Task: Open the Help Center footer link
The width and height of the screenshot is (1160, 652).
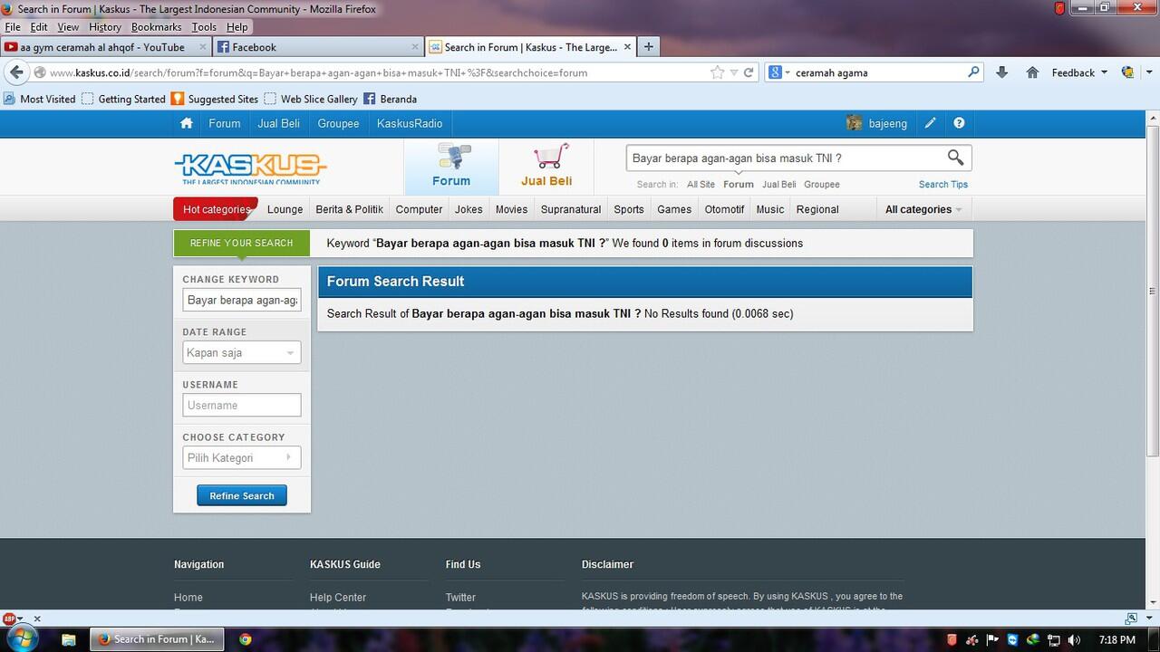Action: click(x=338, y=598)
